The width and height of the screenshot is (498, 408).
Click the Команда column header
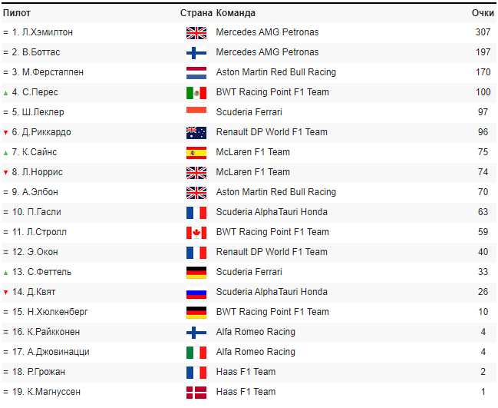(x=236, y=13)
